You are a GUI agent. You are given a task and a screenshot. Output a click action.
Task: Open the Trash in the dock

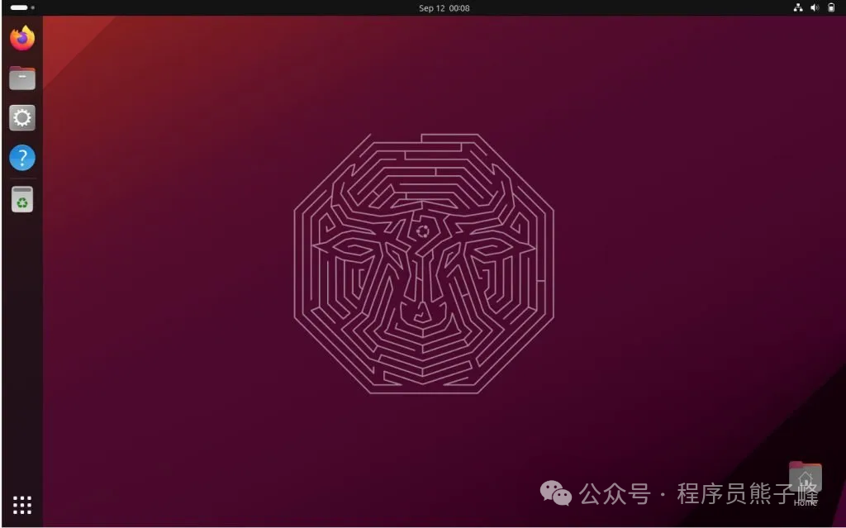(x=22, y=199)
